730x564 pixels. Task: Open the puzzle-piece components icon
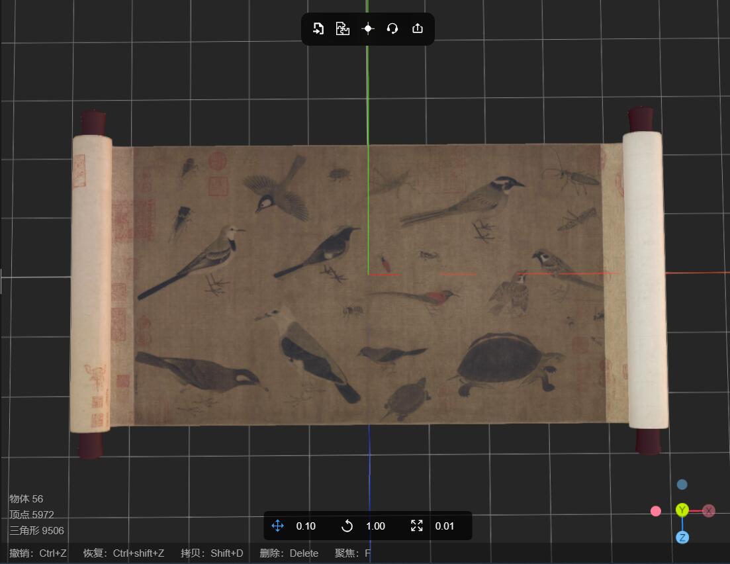pos(343,29)
